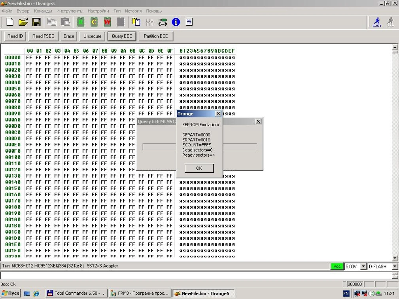The image size is (399, 299).
Task: Open the Настройки menu
Action: (x=98, y=11)
